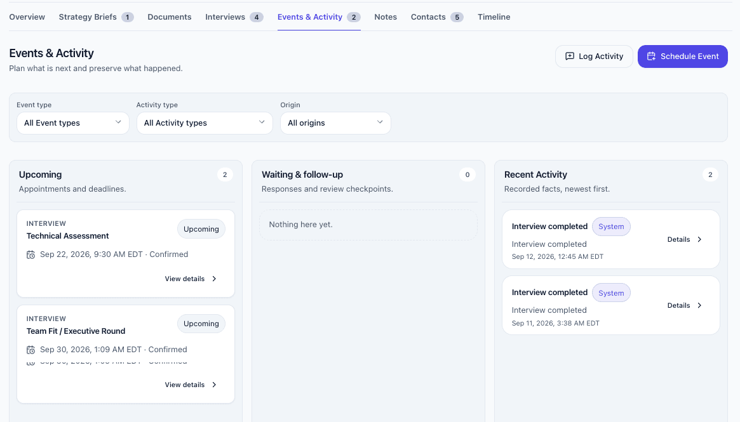Switch to the Notes tab
Viewport: 740px width, 422px height.
click(x=386, y=17)
